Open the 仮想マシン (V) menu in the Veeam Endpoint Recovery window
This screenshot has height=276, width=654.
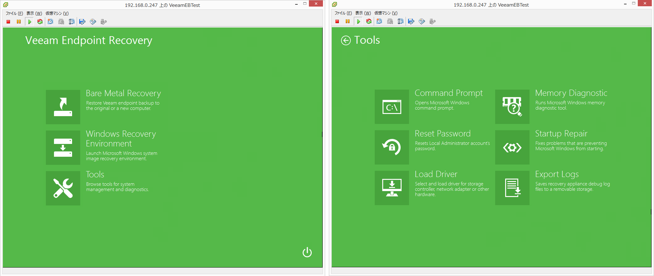click(x=57, y=13)
